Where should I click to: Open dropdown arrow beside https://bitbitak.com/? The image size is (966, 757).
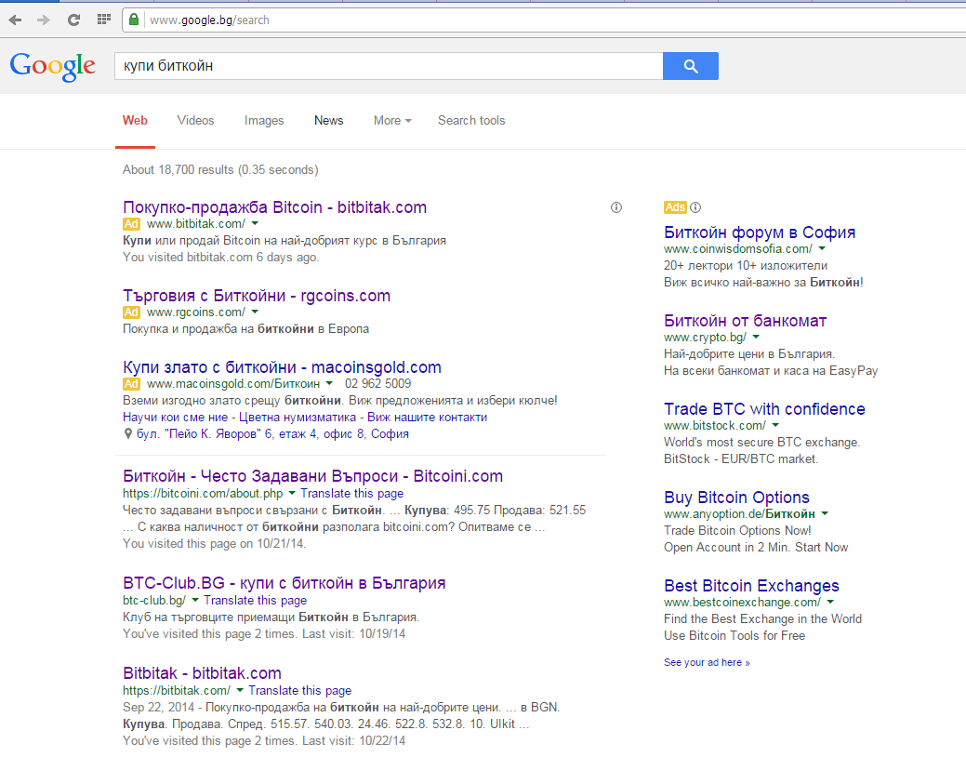click(x=240, y=690)
